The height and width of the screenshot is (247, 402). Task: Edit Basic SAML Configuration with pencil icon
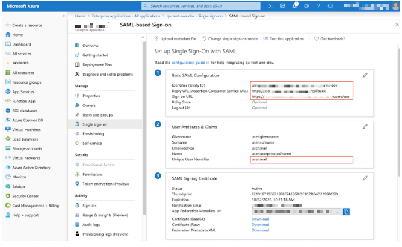coord(365,75)
